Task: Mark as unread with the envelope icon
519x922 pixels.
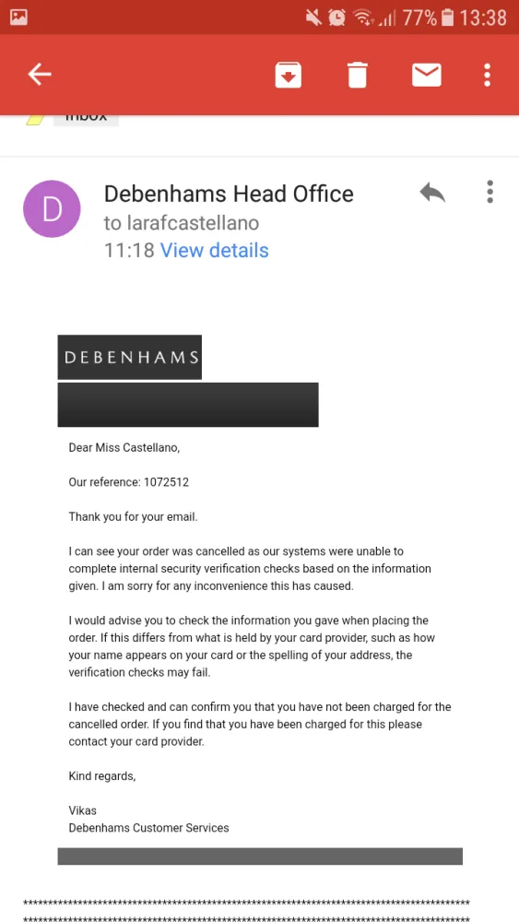Action: 426,76
